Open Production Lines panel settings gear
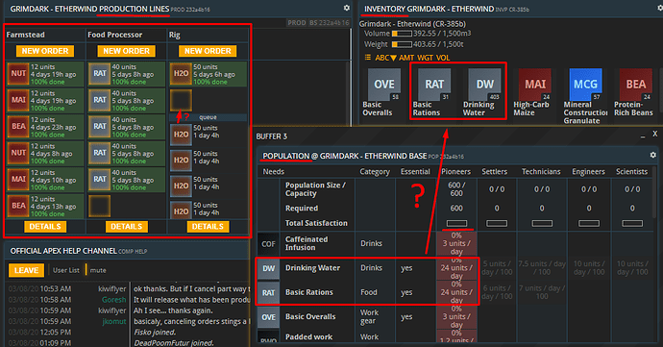The height and width of the screenshot is (347, 663). coord(346,8)
